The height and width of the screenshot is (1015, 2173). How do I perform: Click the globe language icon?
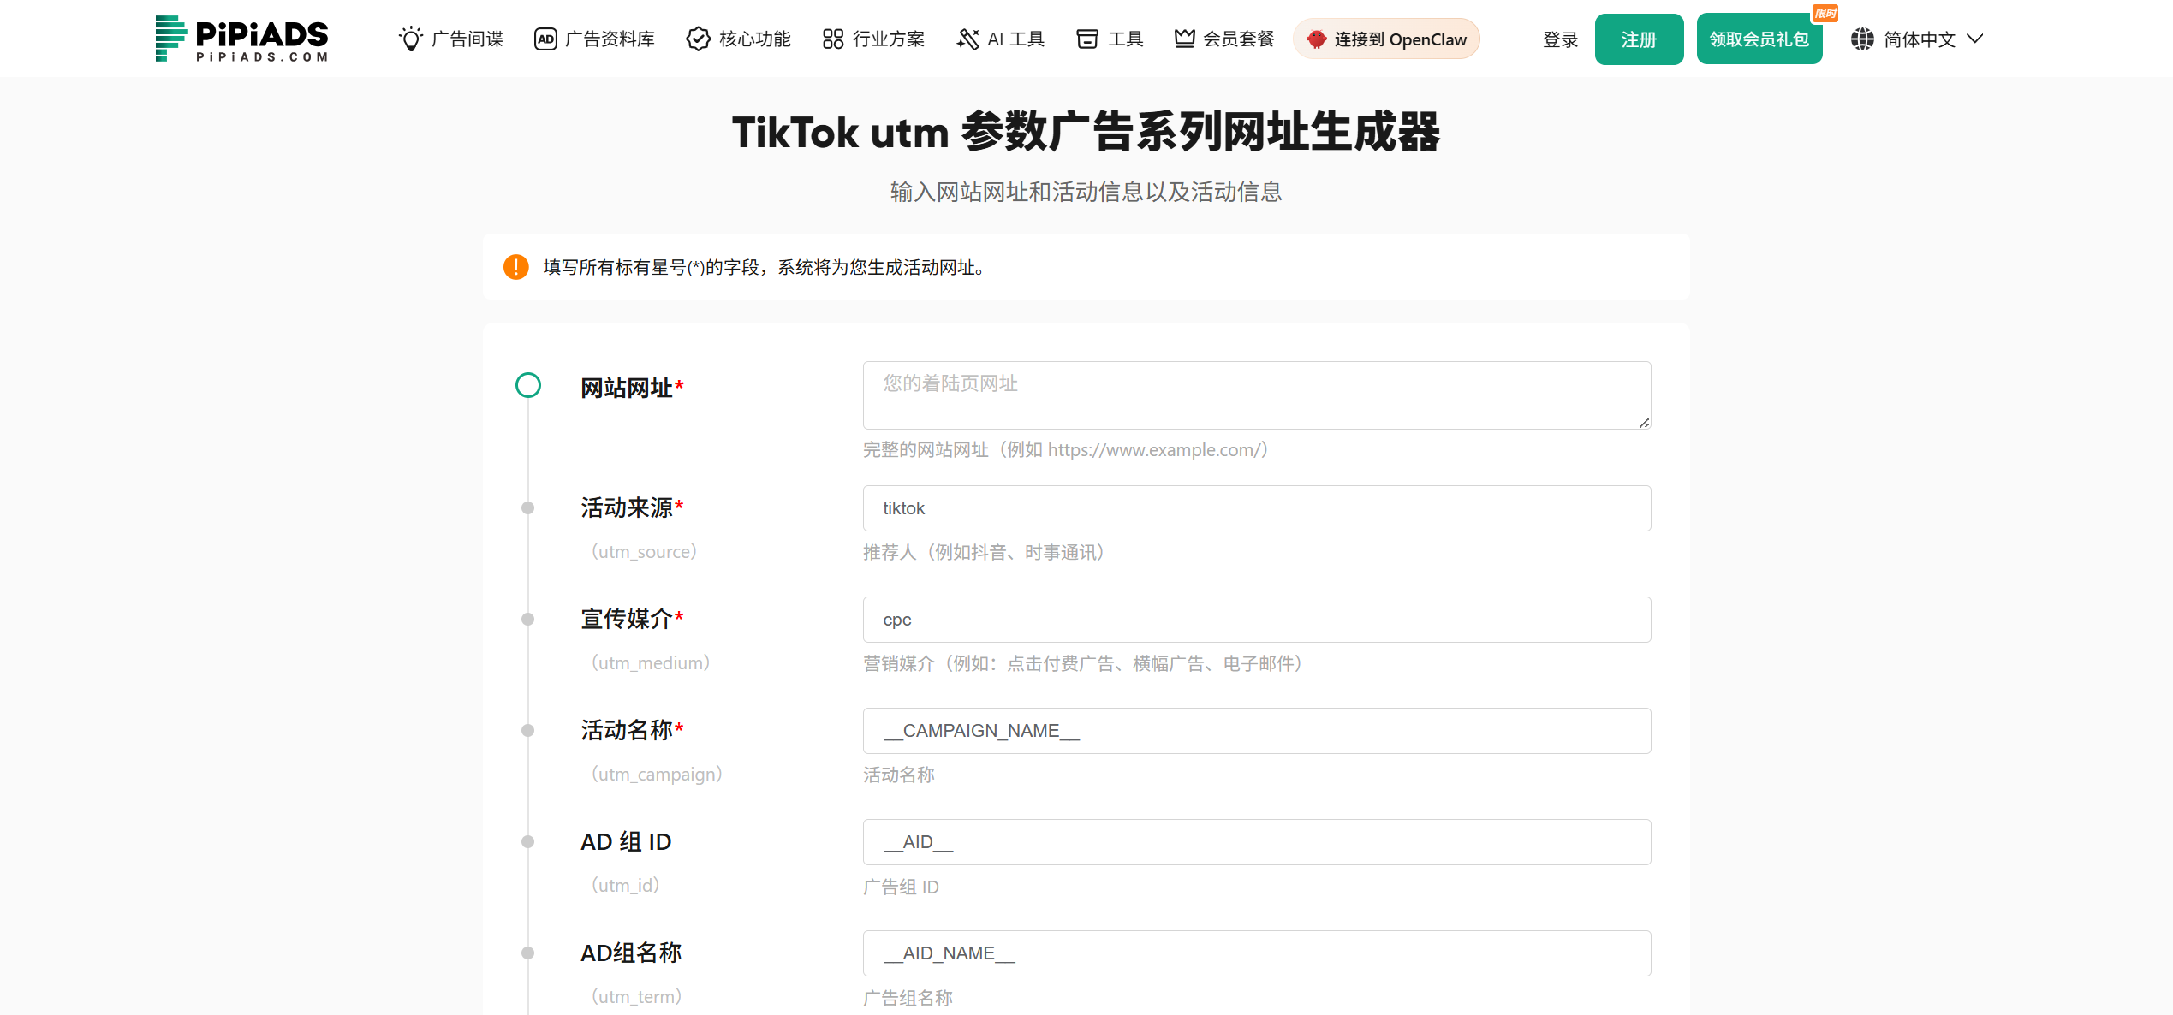tap(1862, 39)
